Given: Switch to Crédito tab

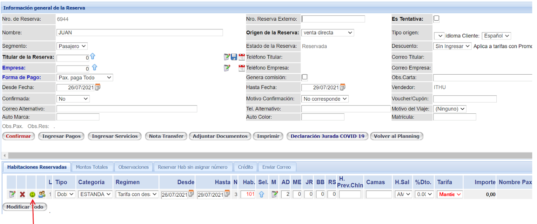Looking at the screenshot, I should (246, 167).
